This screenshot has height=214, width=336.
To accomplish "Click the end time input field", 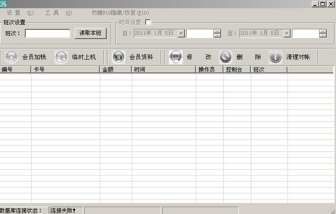I will click(306, 33).
